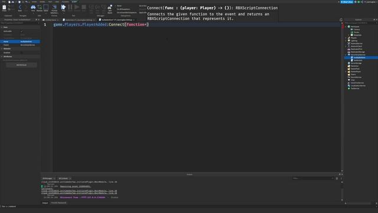Toggle the Disabled checkbox in Properties

point(22,53)
